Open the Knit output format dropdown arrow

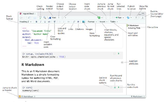(x=59, y=18)
